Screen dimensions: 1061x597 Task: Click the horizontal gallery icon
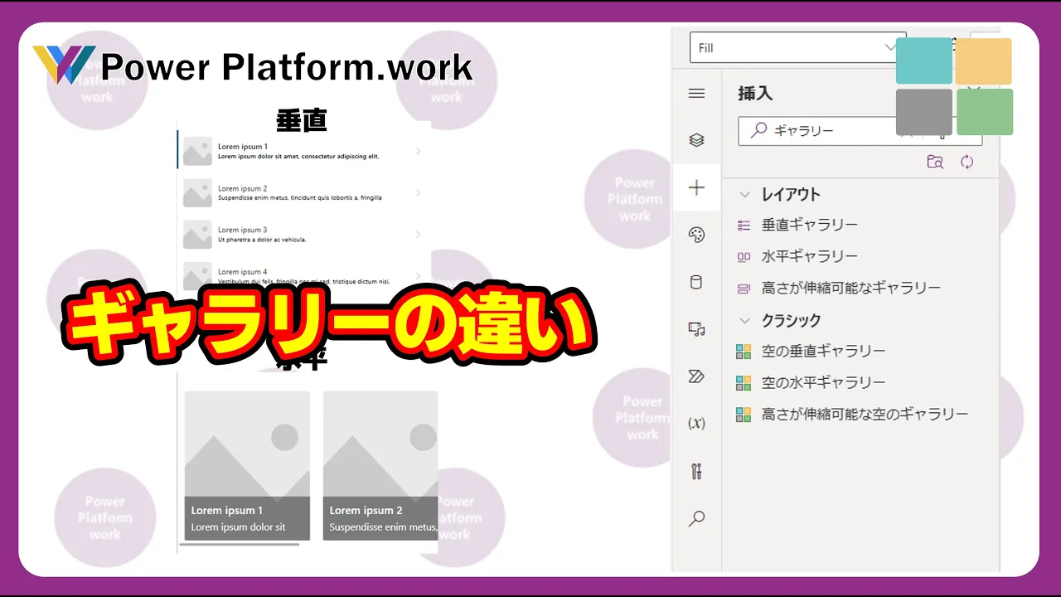point(744,257)
